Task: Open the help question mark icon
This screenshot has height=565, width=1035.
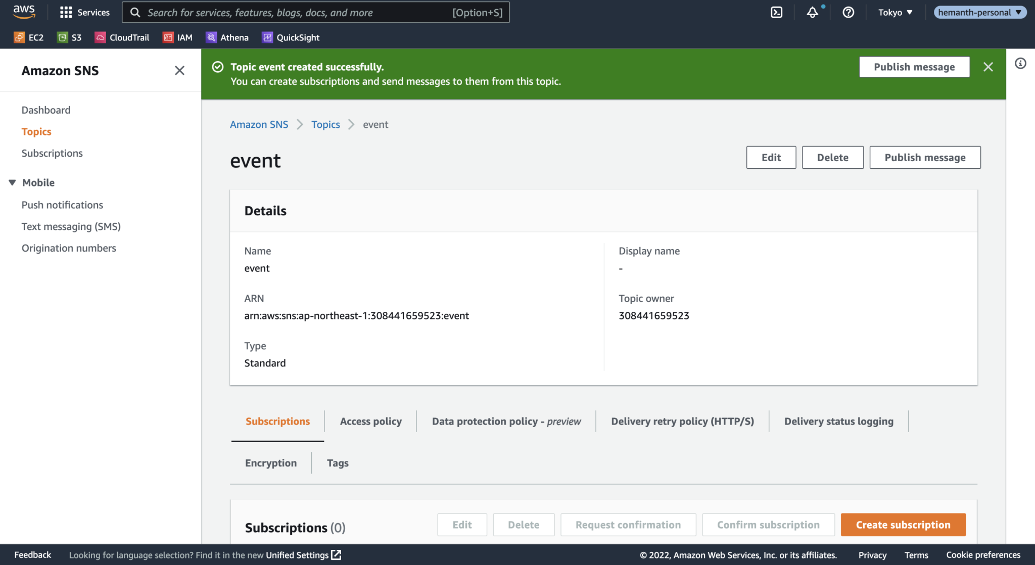Action: [849, 12]
